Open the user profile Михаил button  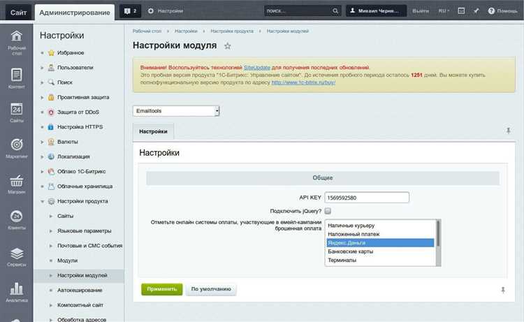point(377,11)
